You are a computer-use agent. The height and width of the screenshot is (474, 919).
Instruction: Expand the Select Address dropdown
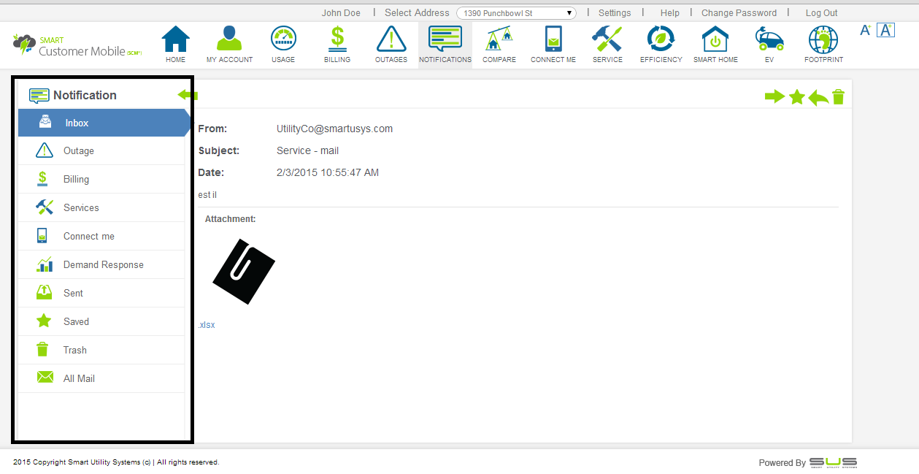(516, 13)
